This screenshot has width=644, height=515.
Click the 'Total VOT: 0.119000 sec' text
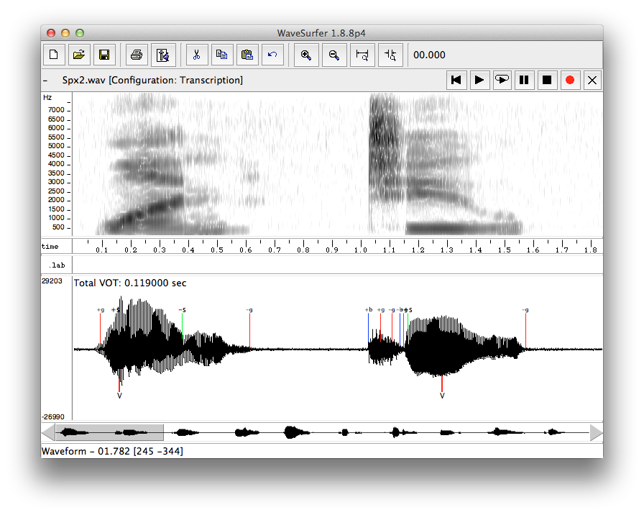pyautogui.click(x=130, y=283)
